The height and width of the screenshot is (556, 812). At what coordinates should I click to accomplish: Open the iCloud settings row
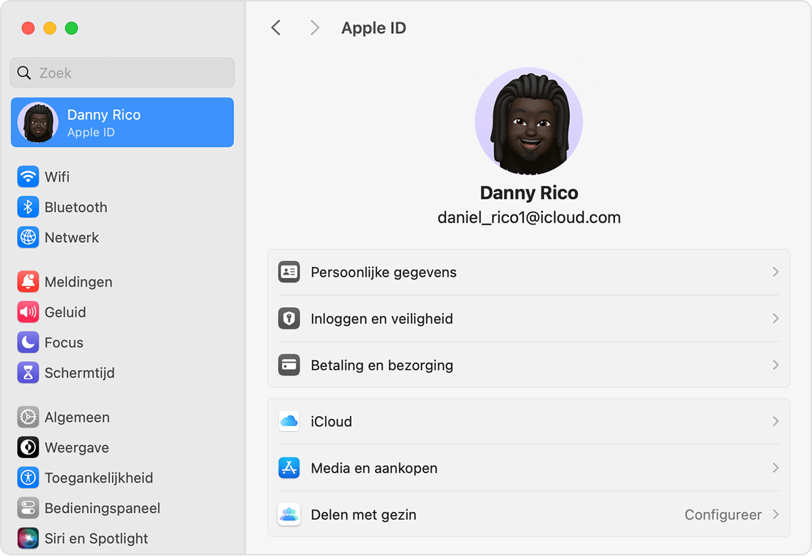(528, 421)
